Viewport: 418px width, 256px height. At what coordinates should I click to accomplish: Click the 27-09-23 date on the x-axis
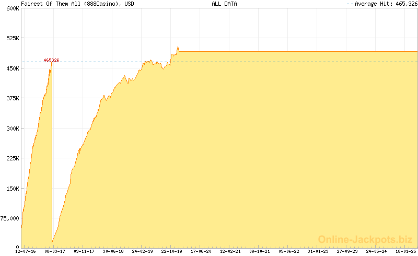point(346,252)
